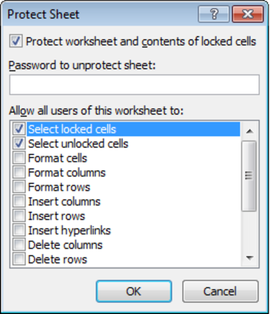Uncheck the Select unlocked cells option
This screenshot has height=314, width=270.
tap(19, 143)
